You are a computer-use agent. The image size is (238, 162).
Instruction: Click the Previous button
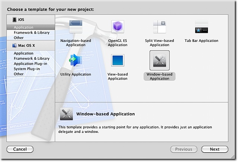click(183, 149)
